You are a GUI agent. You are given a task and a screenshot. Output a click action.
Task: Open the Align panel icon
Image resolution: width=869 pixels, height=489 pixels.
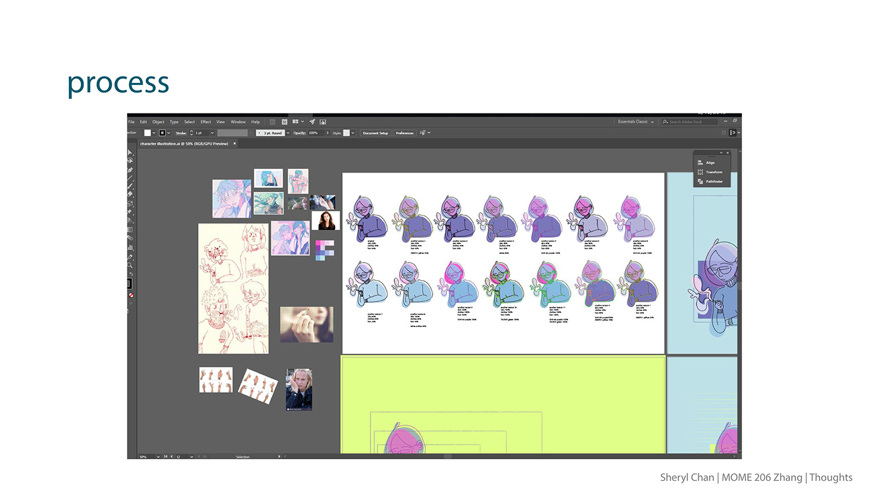(701, 163)
